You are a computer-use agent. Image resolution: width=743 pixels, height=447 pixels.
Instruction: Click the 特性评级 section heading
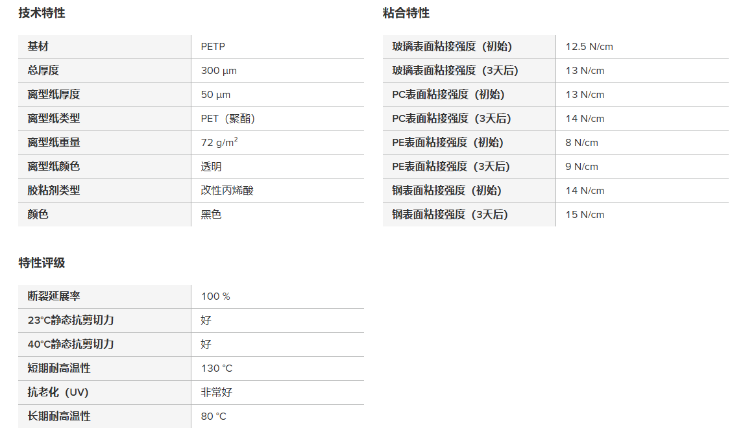(x=42, y=263)
